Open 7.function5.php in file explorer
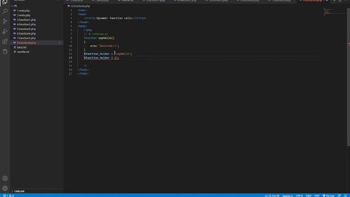 pyautogui.click(x=26, y=38)
